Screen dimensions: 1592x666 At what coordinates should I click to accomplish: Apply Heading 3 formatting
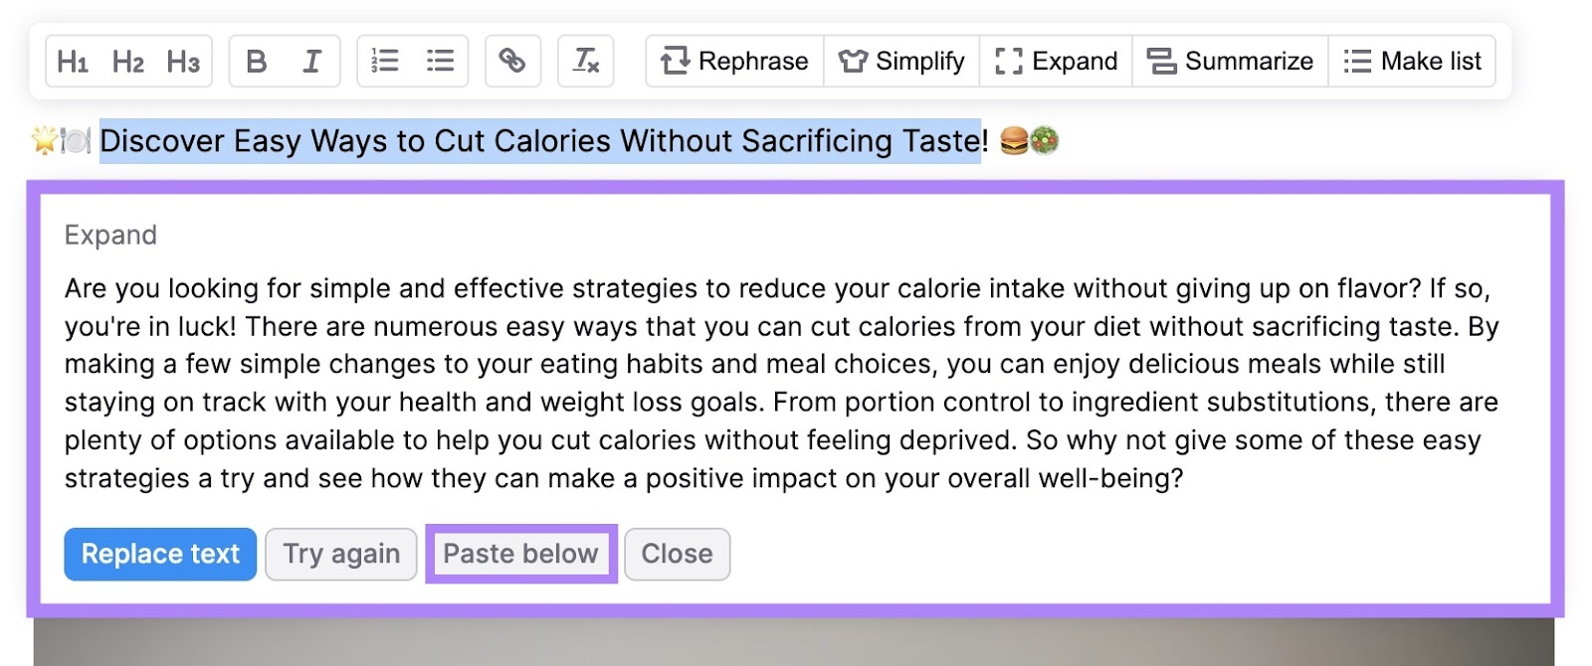[x=183, y=62]
